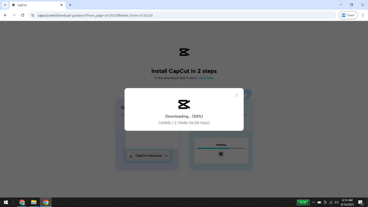Click the CapCut setup.exe file icon

click(x=131, y=156)
